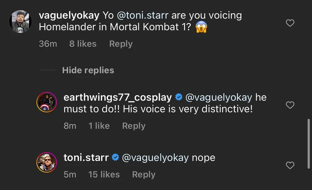
Task: Open toni.starr's profile picture
Action: [x=46, y=162]
